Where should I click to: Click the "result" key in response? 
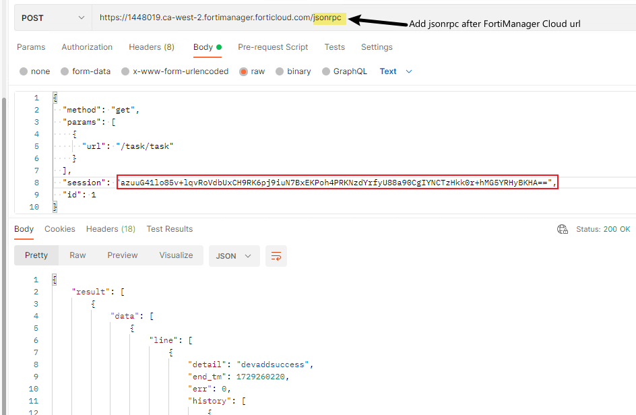click(91, 292)
